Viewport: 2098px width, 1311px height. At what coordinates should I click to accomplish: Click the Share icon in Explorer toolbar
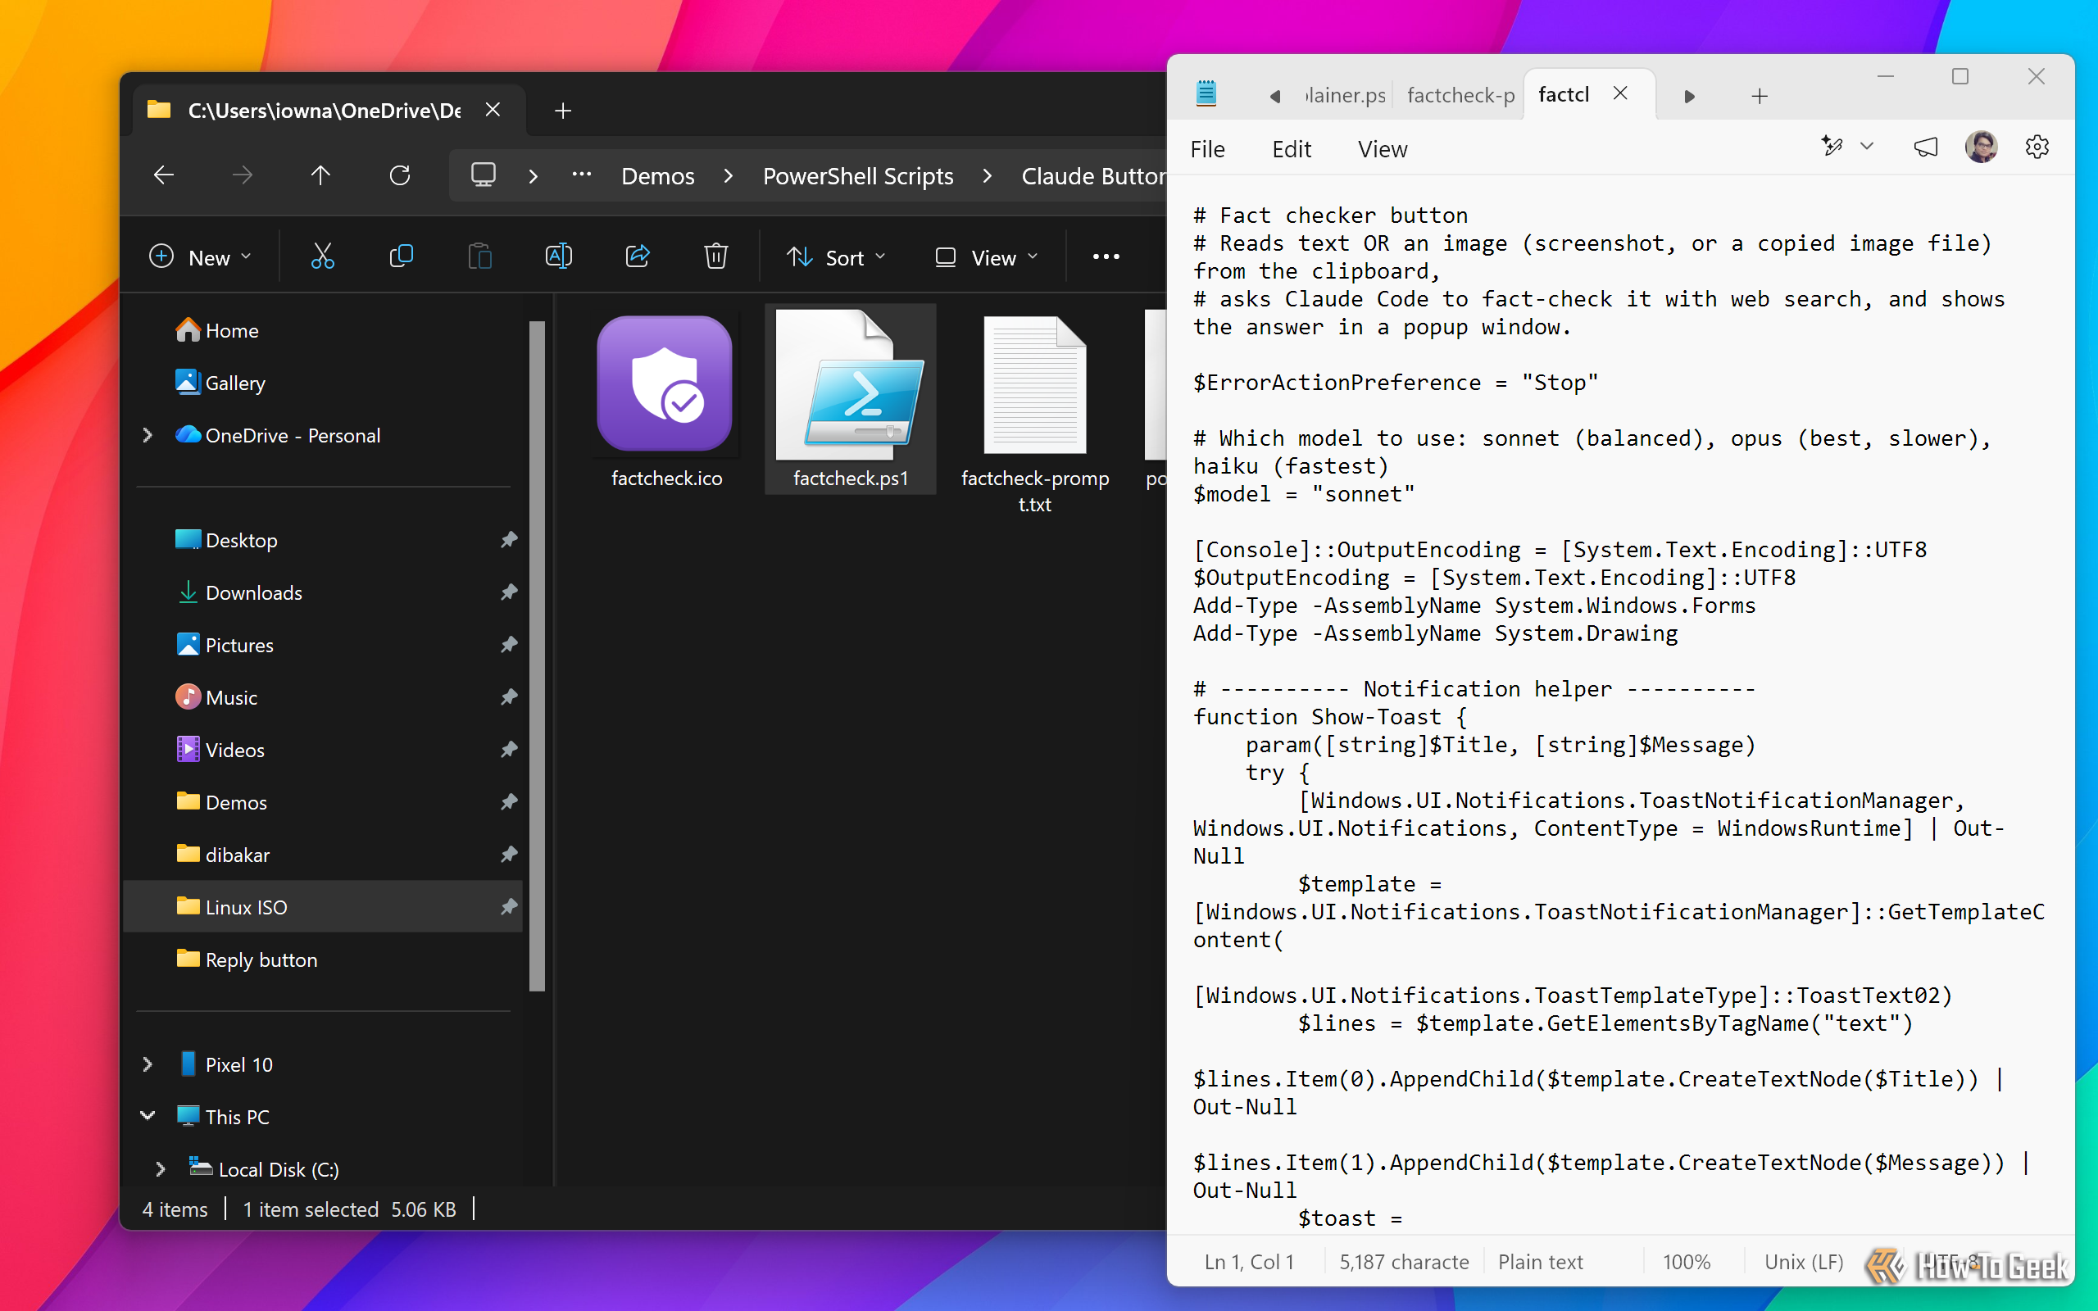pyautogui.click(x=638, y=256)
